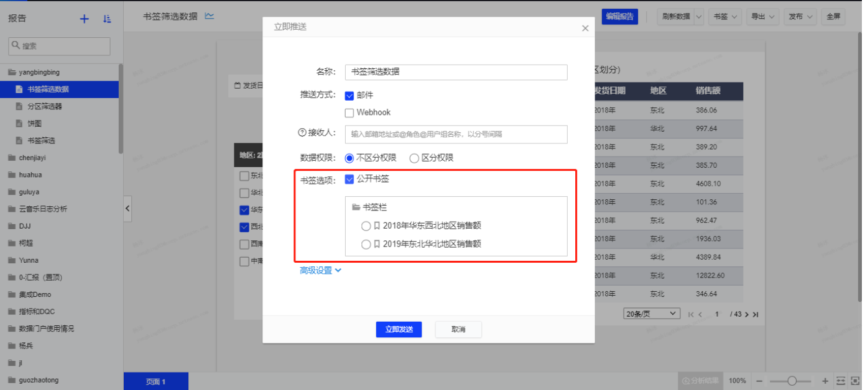Switch to the 页面 1 tab
865x390 pixels.
[155, 381]
